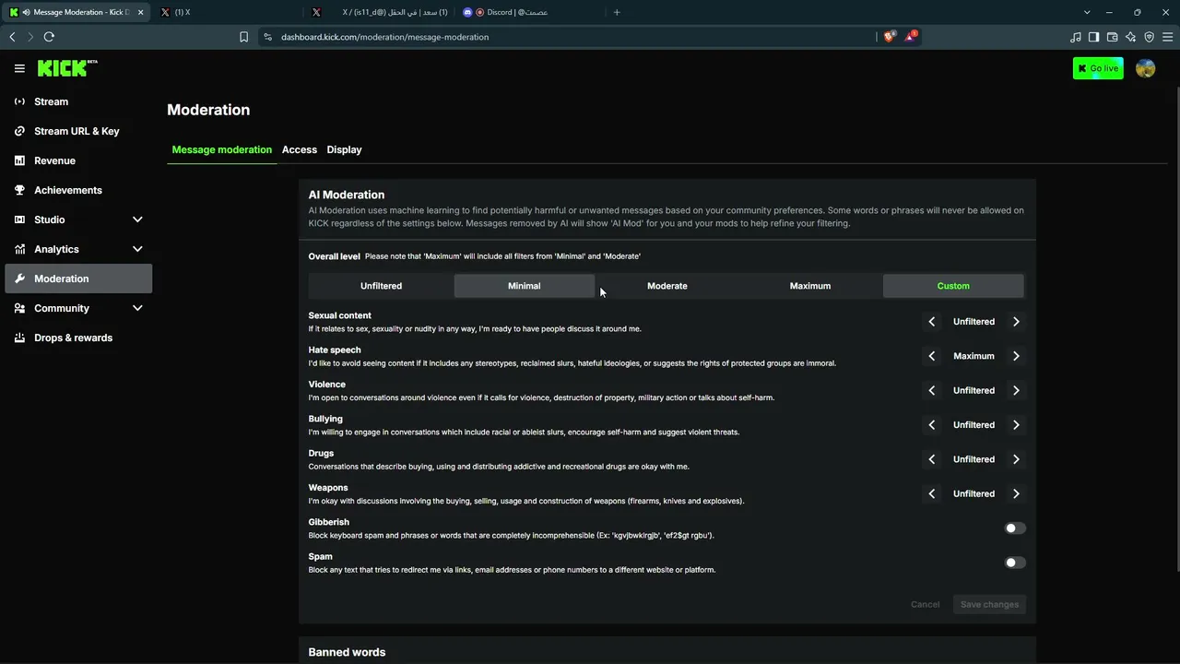
Task: Open the hamburger sidebar menu
Action: [x=19, y=68]
